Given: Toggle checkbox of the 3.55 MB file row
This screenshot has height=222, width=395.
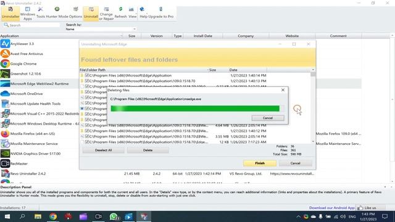Looking at the screenshot, I should (87, 136).
